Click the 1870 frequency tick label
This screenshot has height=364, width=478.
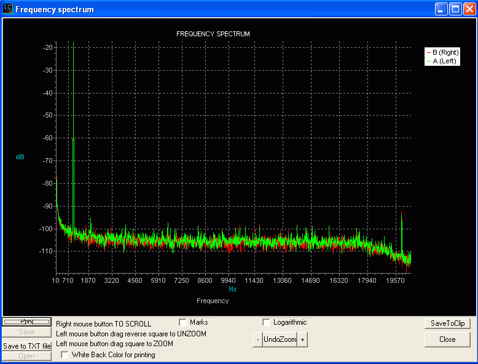(88, 280)
